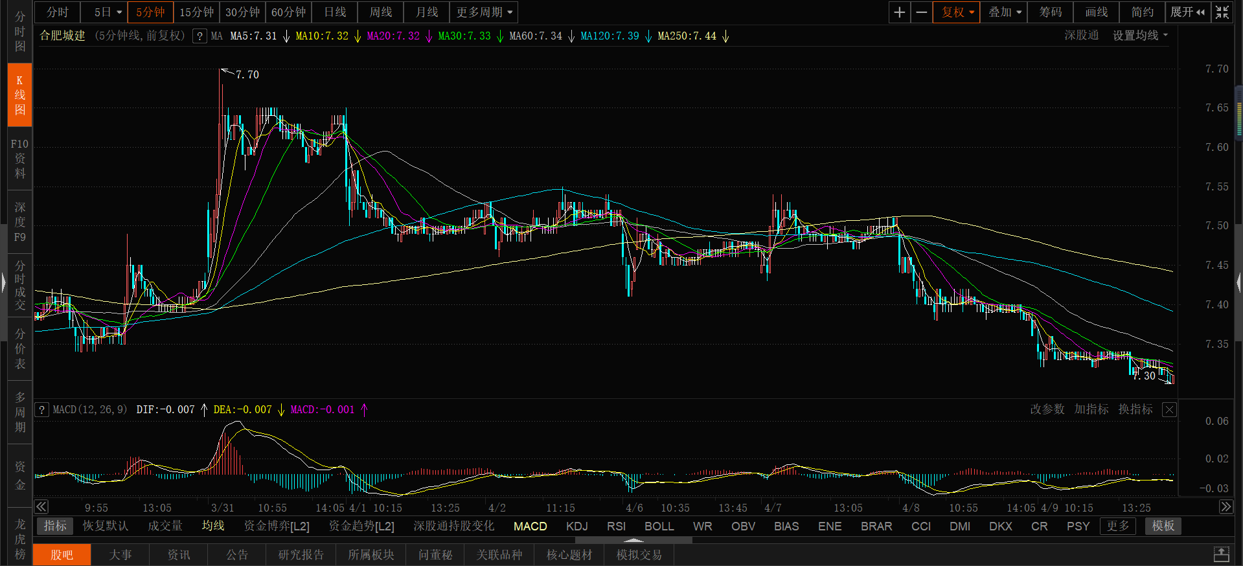Screen dimensions: 1243x566
Task: Select 60分钟 period tab
Action: point(288,12)
